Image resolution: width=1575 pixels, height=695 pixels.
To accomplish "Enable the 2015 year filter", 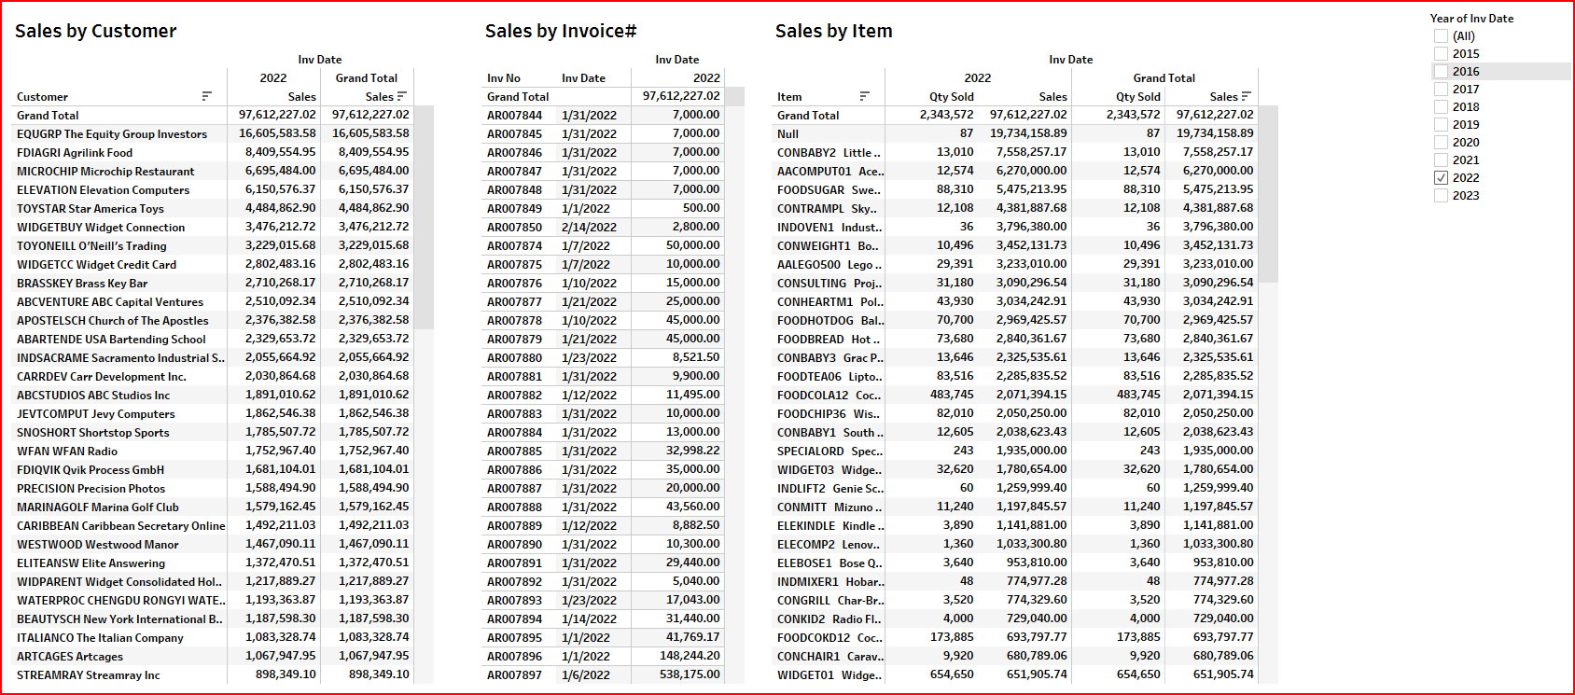I will point(1441,54).
